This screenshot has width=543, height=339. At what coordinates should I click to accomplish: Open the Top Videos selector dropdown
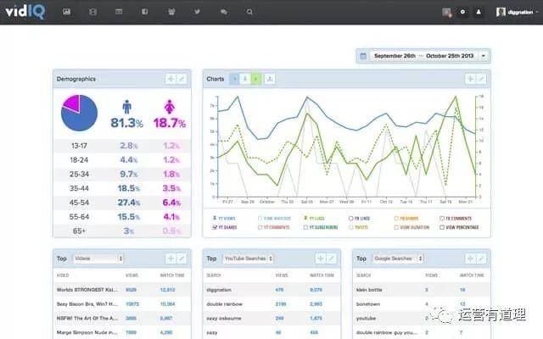[x=98, y=258]
